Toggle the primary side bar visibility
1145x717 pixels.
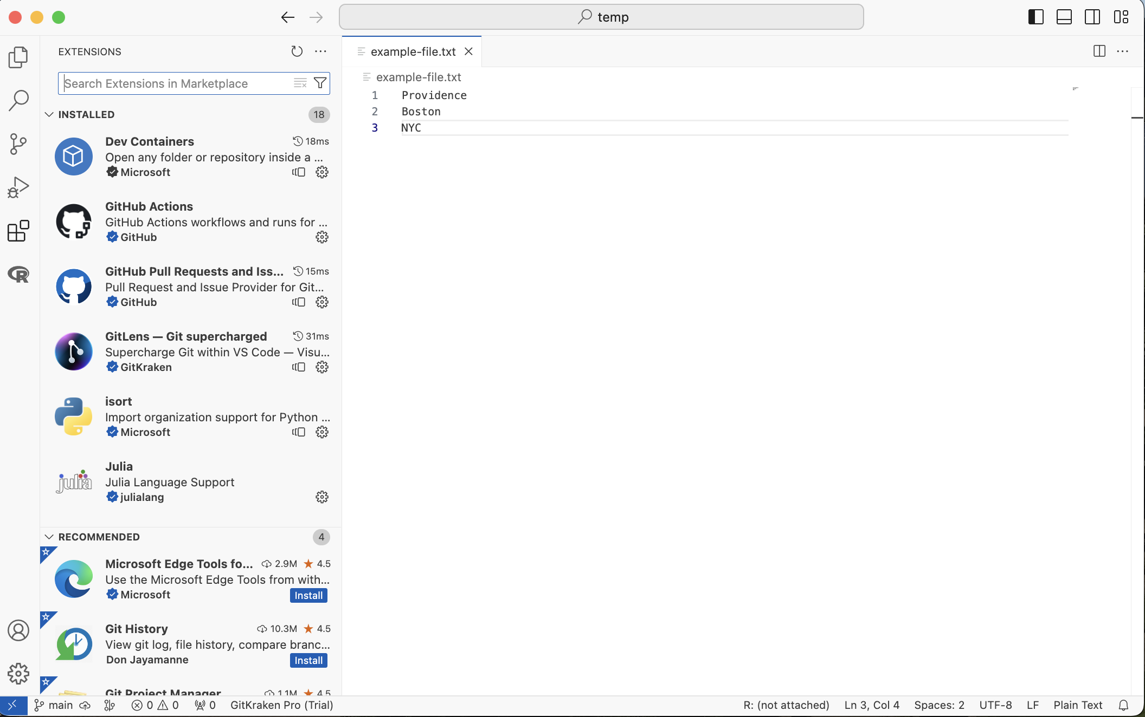pos(1035,17)
